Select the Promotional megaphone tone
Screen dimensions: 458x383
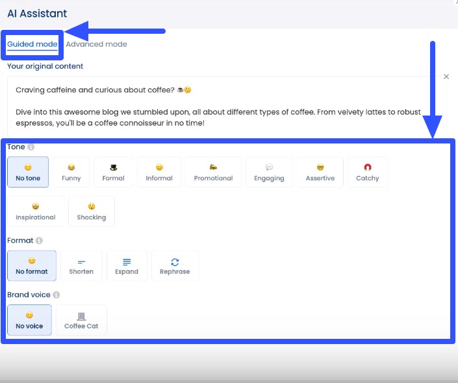(x=213, y=172)
